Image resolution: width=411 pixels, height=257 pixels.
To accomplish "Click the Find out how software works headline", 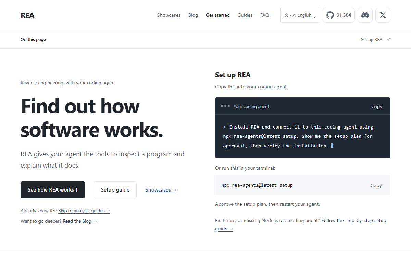I will click(92, 118).
